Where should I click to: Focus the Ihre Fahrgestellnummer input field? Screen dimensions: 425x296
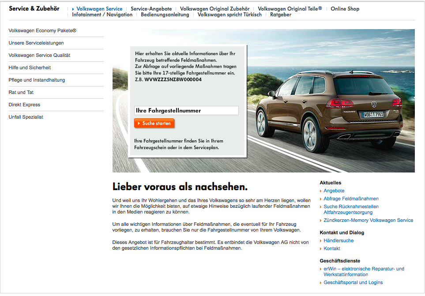pos(186,111)
